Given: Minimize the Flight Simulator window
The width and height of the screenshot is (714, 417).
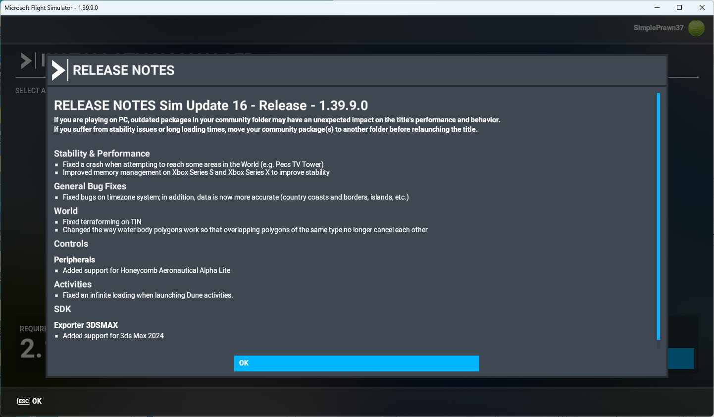Looking at the screenshot, I should point(657,7).
